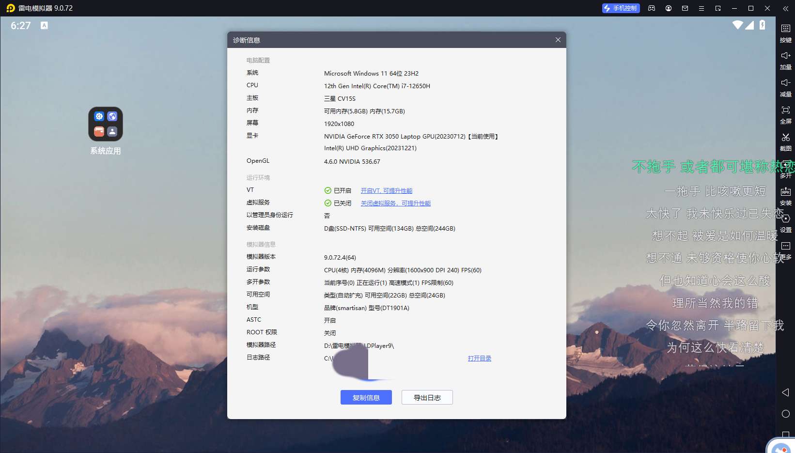Click the 打开目录 open directory link

coord(479,359)
